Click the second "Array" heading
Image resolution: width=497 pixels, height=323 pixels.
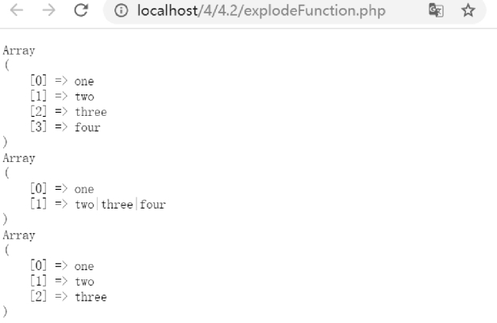[x=19, y=158]
